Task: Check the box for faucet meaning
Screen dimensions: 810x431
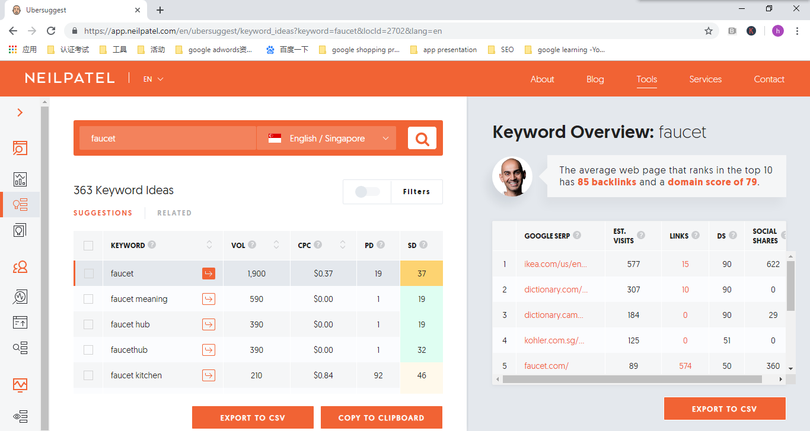Action: 88,299
